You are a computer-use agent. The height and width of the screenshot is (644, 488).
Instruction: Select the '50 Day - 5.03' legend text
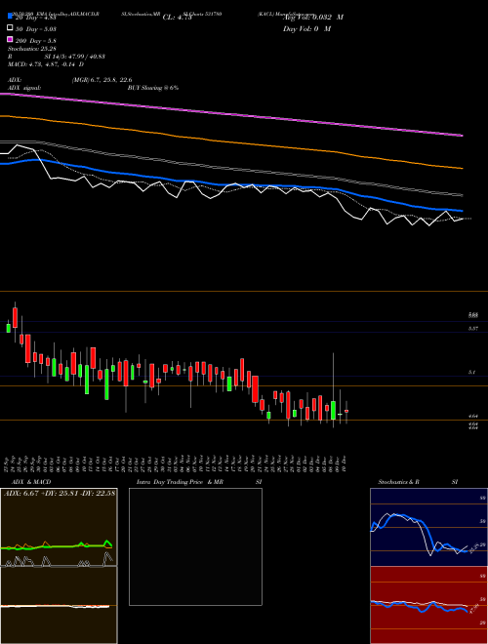click(36, 29)
